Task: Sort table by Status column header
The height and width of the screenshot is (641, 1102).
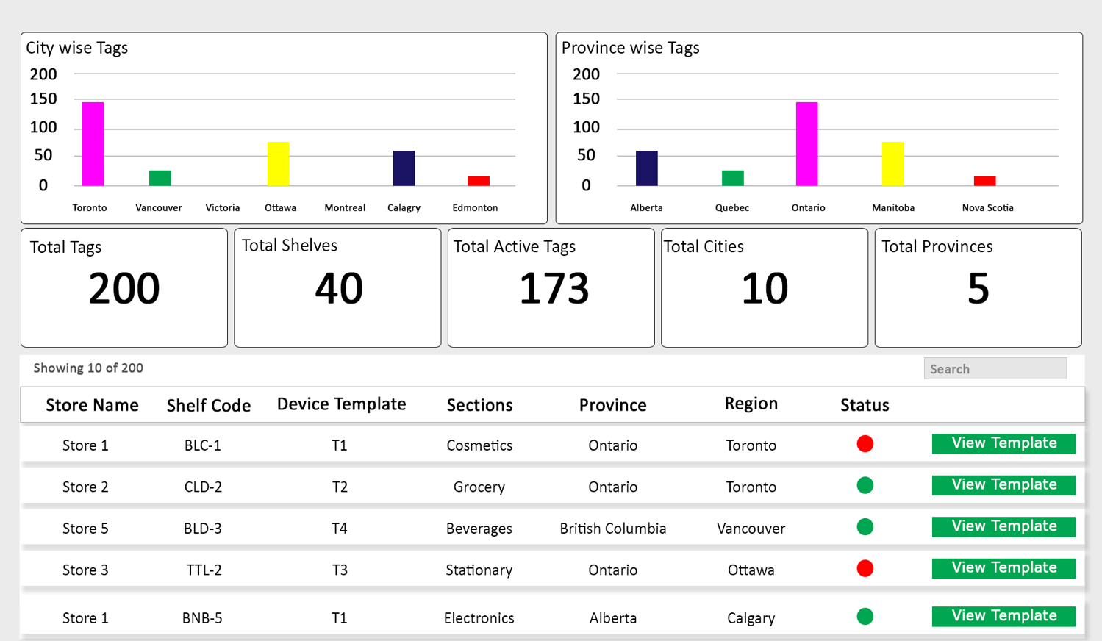Action: (865, 405)
